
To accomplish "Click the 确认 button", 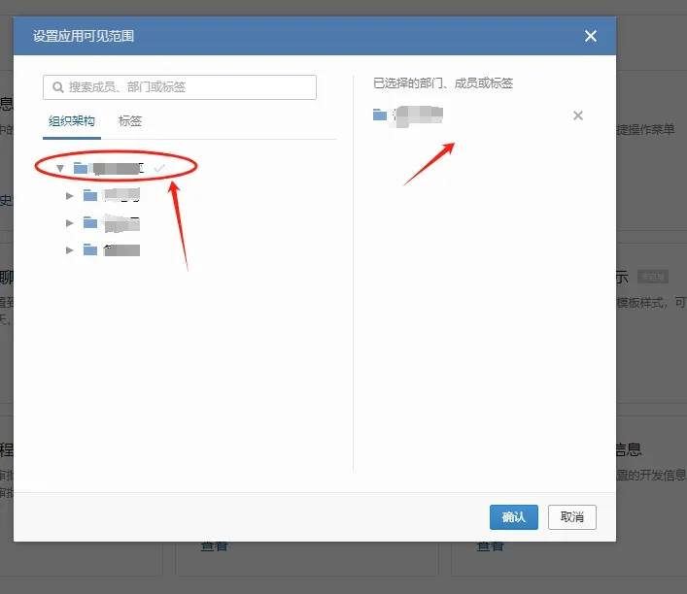I will point(513,517).
